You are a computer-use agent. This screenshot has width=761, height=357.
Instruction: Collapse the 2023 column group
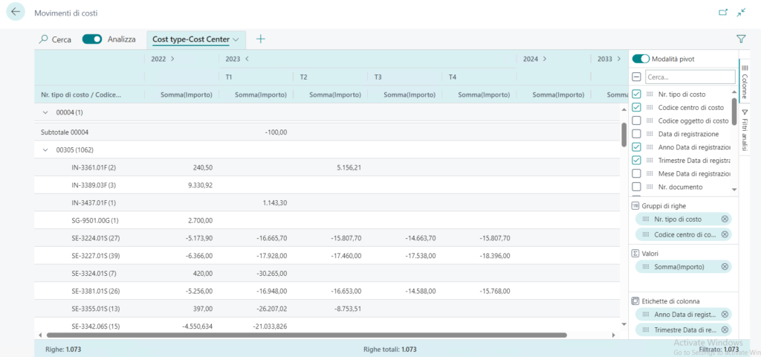247,59
